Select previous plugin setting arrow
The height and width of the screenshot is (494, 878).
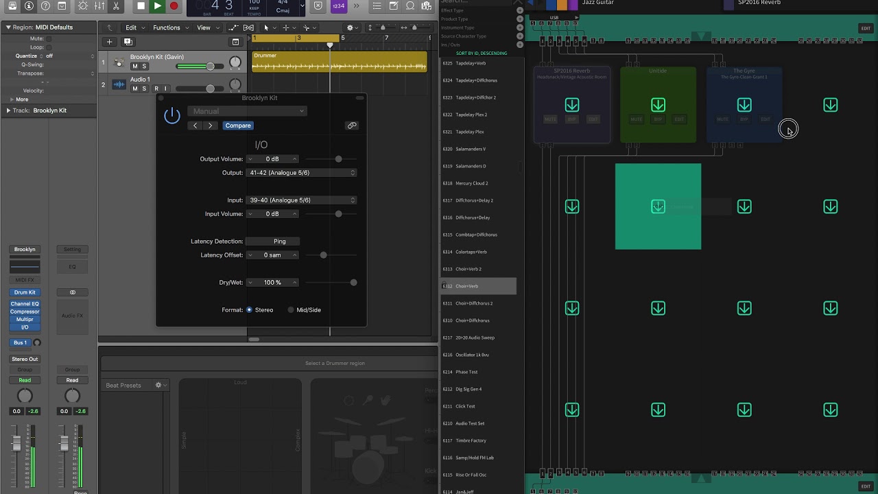point(195,126)
